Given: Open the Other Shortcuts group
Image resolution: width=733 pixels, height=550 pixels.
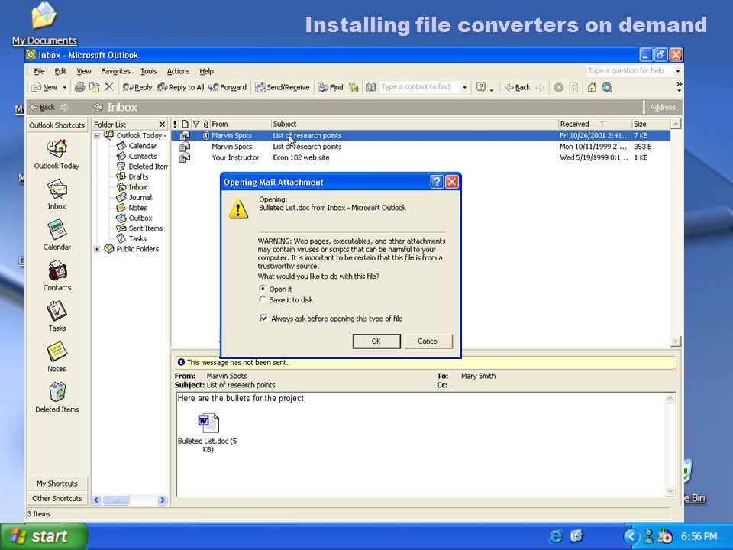Looking at the screenshot, I should (57, 498).
